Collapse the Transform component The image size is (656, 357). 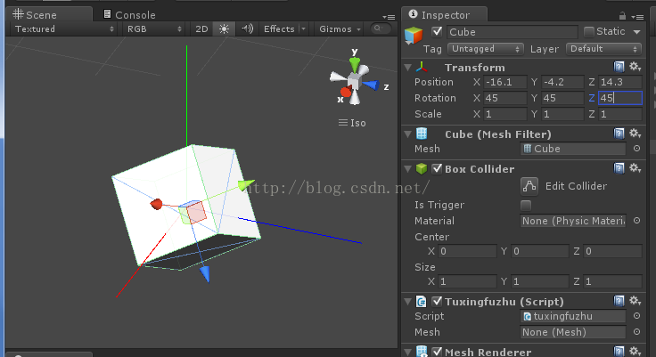point(408,68)
